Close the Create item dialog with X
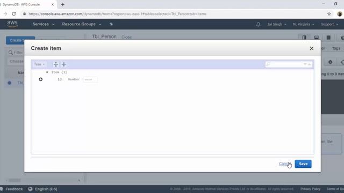Viewport: 344px width, 193px height. [312, 48]
